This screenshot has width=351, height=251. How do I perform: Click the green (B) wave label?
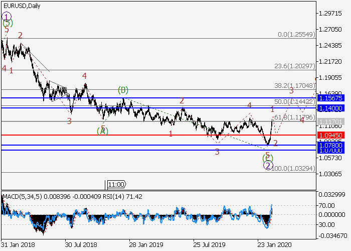pyautogui.click(x=123, y=90)
